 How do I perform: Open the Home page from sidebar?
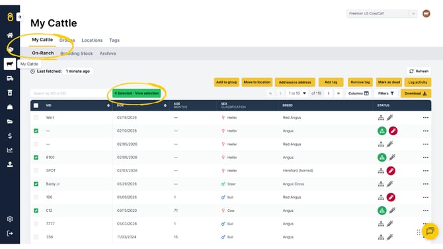[10, 35]
